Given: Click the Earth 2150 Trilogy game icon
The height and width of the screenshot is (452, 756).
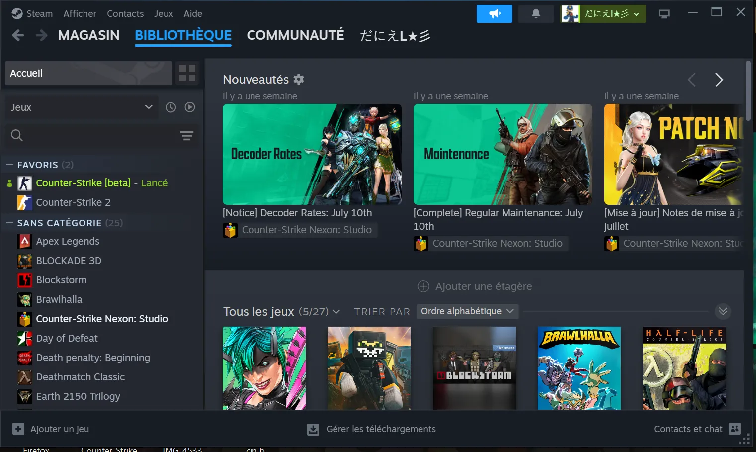Looking at the screenshot, I should coord(25,396).
